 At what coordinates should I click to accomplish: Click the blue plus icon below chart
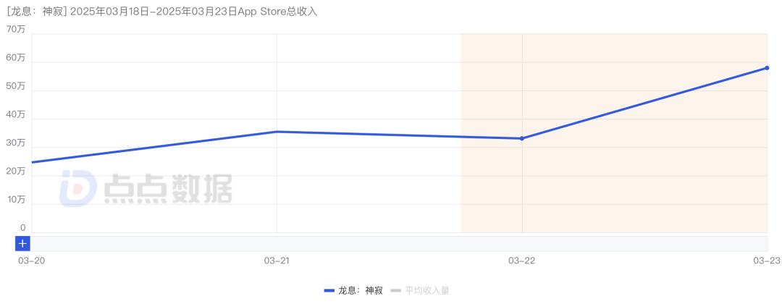tap(22, 244)
